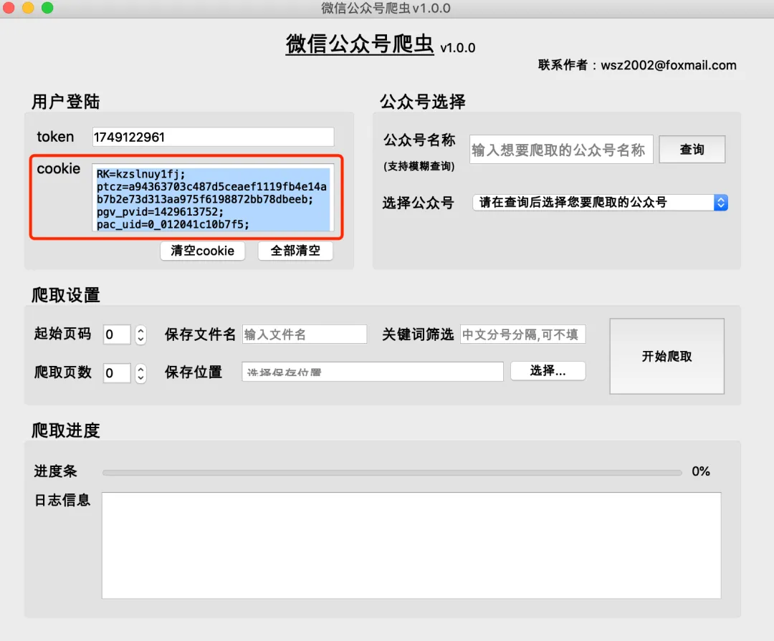Click the author email wsz2002@foxmail.com
Screen dimensions: 774x641
coord(669,65)
